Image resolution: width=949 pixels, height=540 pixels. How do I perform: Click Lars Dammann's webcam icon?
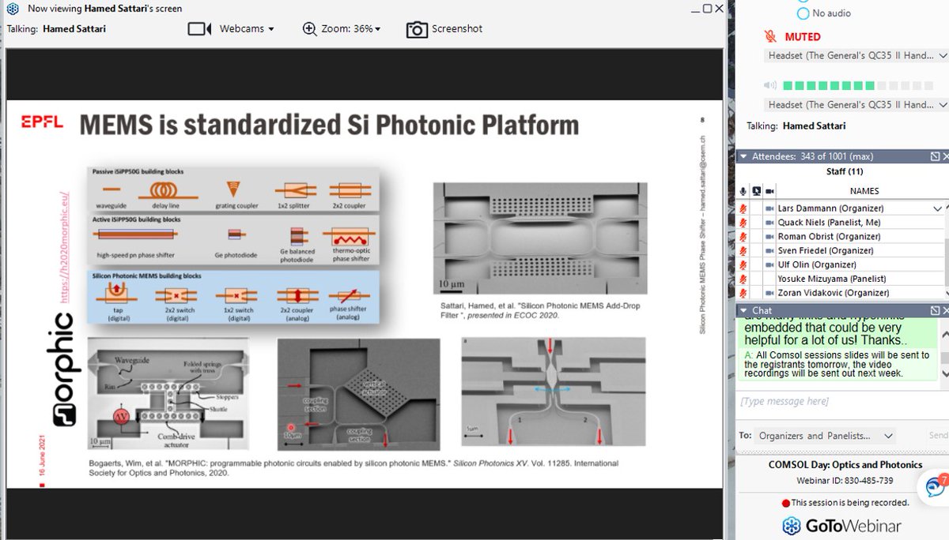[770, 208]
